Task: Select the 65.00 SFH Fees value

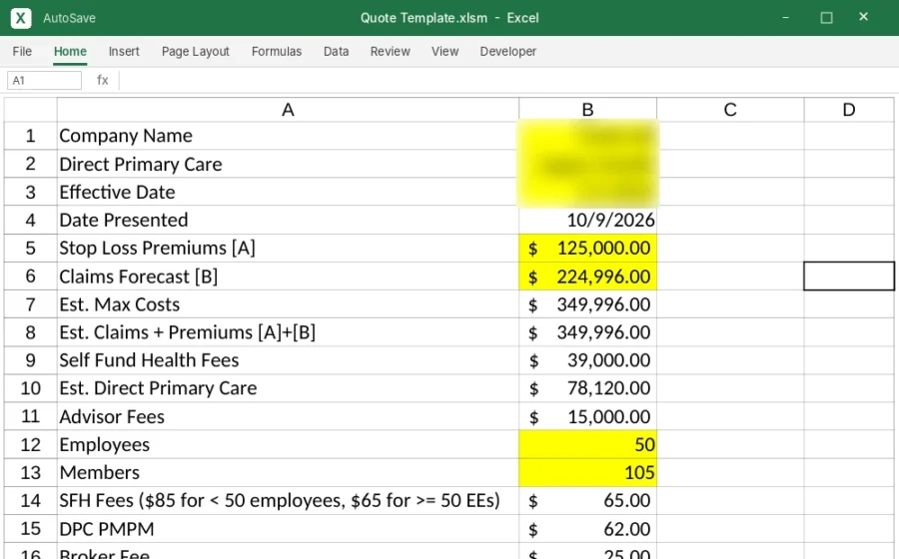Action: pos(587,500)
